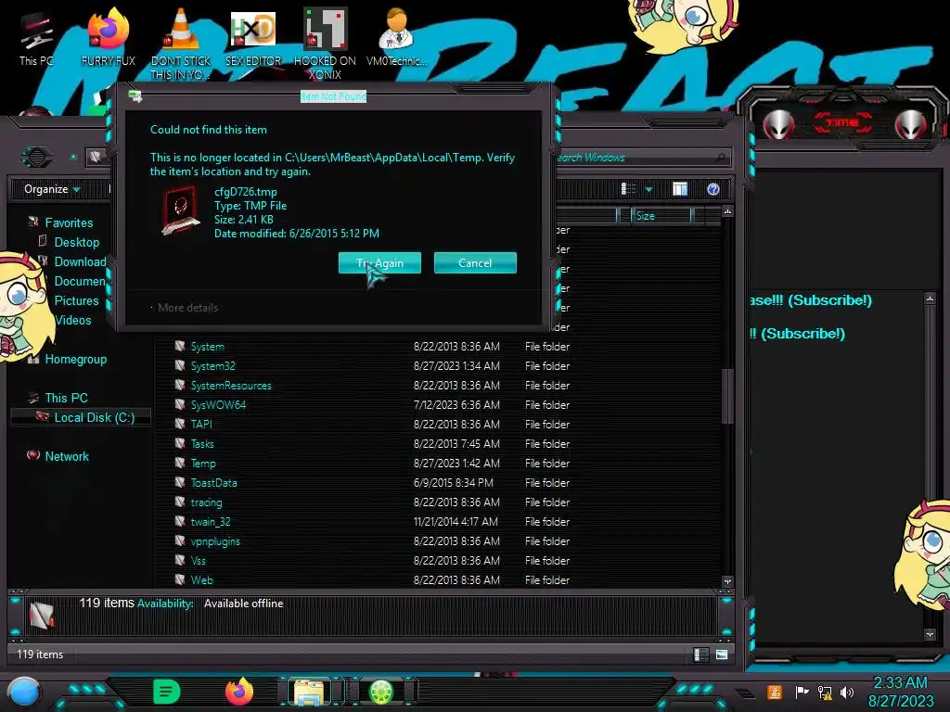Toggle the preview pane icon

(x=680, y=189)
